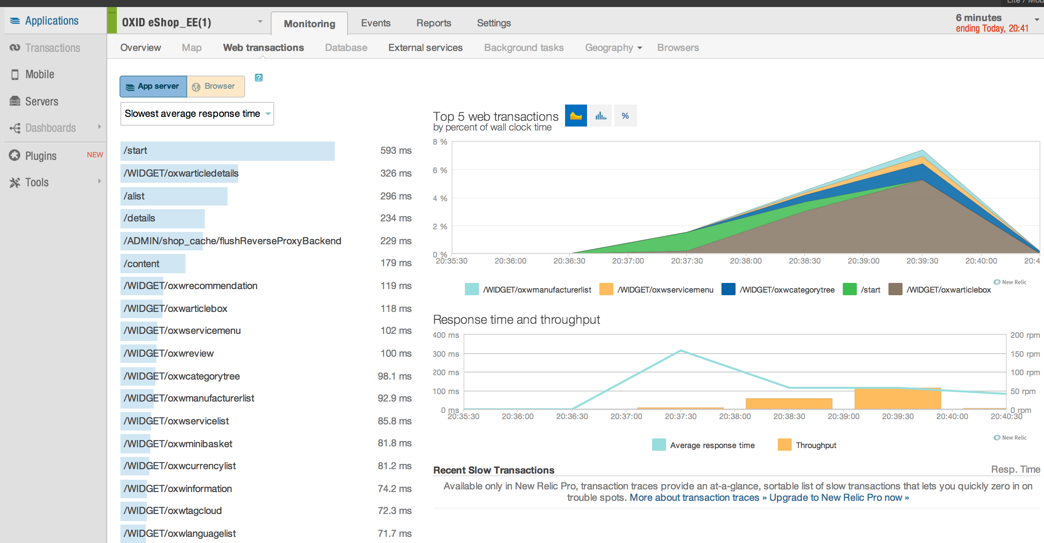Toggle /WIDGET/oxwservicemenu legend swatch

tap(606, 290)
